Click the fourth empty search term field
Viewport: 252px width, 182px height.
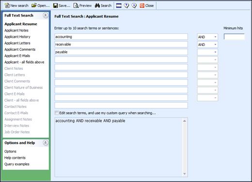point(121,60)
